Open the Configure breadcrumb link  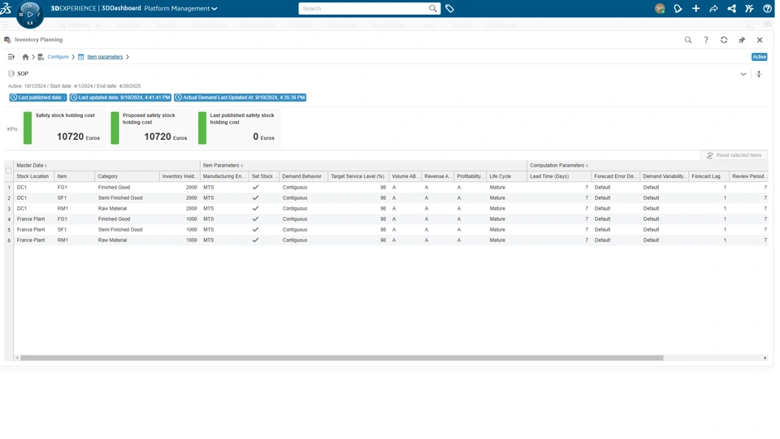(x=58, y=57)
